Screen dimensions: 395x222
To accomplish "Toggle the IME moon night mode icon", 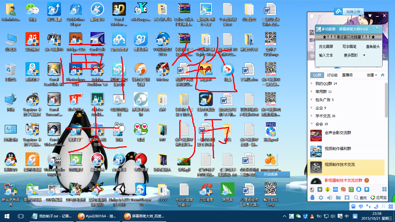I will [x=376, y=206].
